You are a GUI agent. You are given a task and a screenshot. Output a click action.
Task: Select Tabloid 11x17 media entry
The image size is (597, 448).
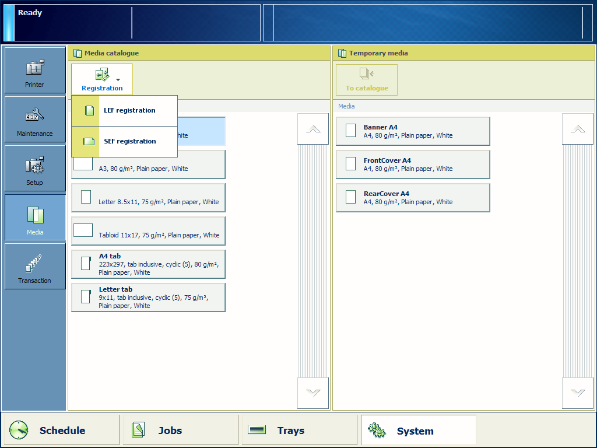148,232
